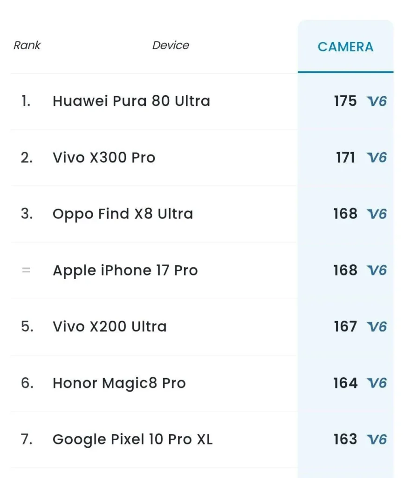Sort by the Rank column header
This screenshot has width=404, height=478.
click(27, 45)
